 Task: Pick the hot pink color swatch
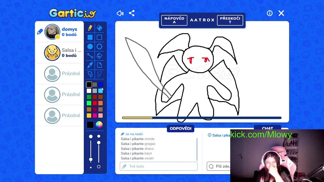(x=95, y=116)
